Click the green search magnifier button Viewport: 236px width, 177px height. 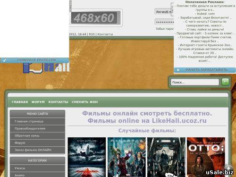point(225,82)
